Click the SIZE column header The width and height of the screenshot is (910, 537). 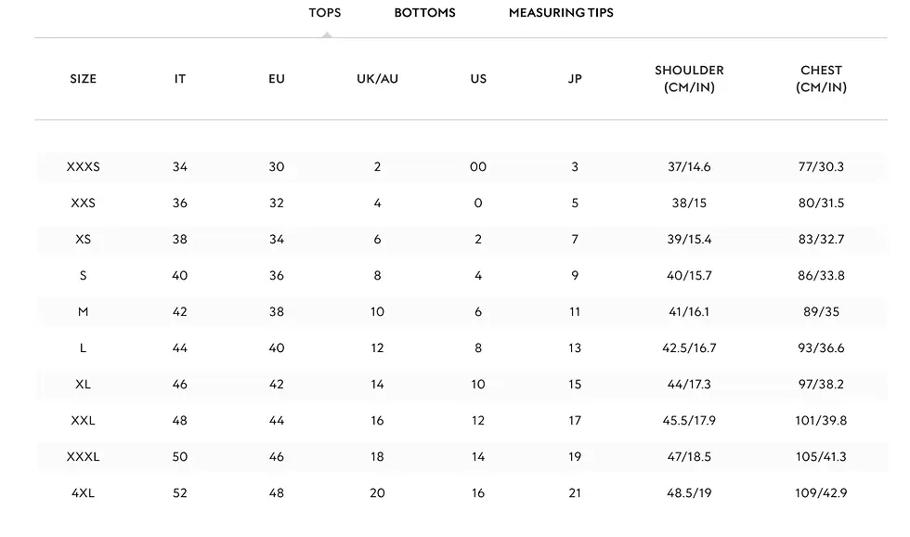[x=83, y=79]
